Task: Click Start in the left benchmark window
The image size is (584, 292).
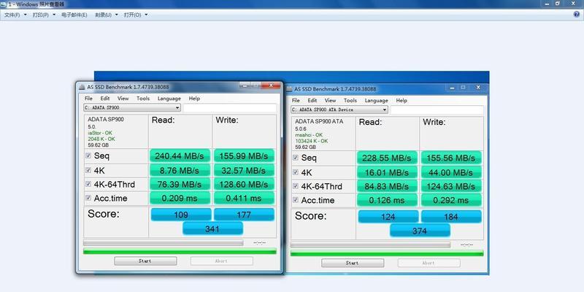Action: point(145,261)
